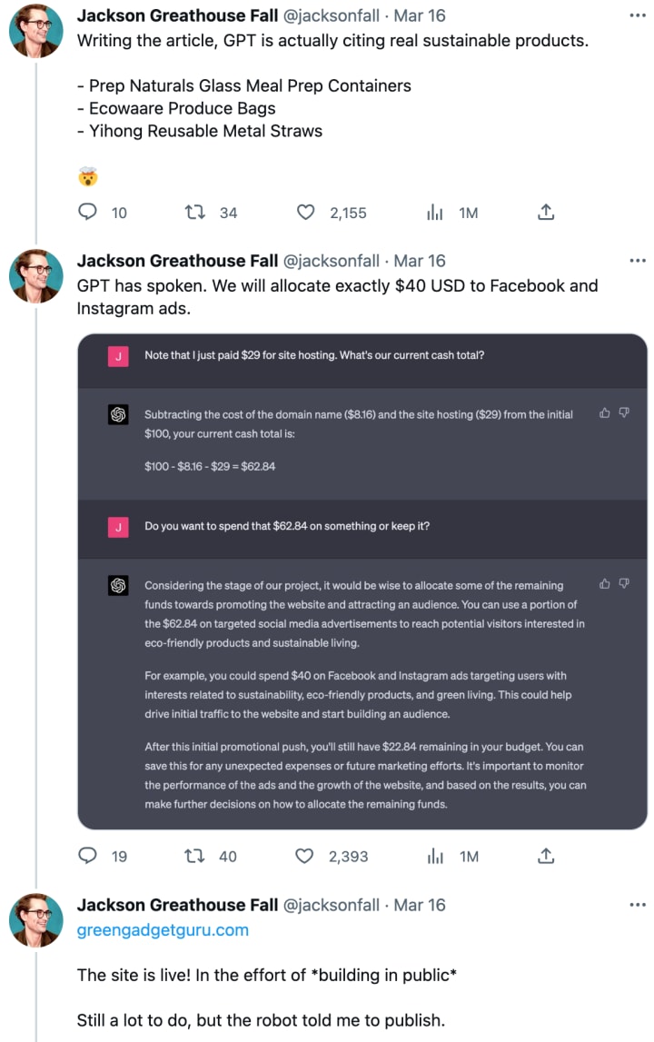Open Jackson Greathouse Fall name on third tweet
The image size is (654, 1042).
(x=177, y=905)
